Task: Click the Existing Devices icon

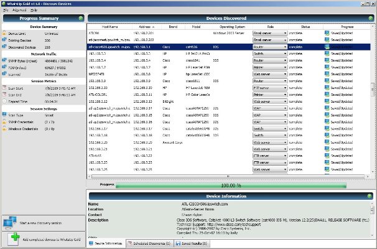Action: 4,40
